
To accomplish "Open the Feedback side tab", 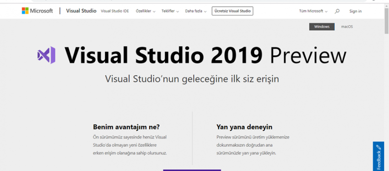I will coord(378,156).
